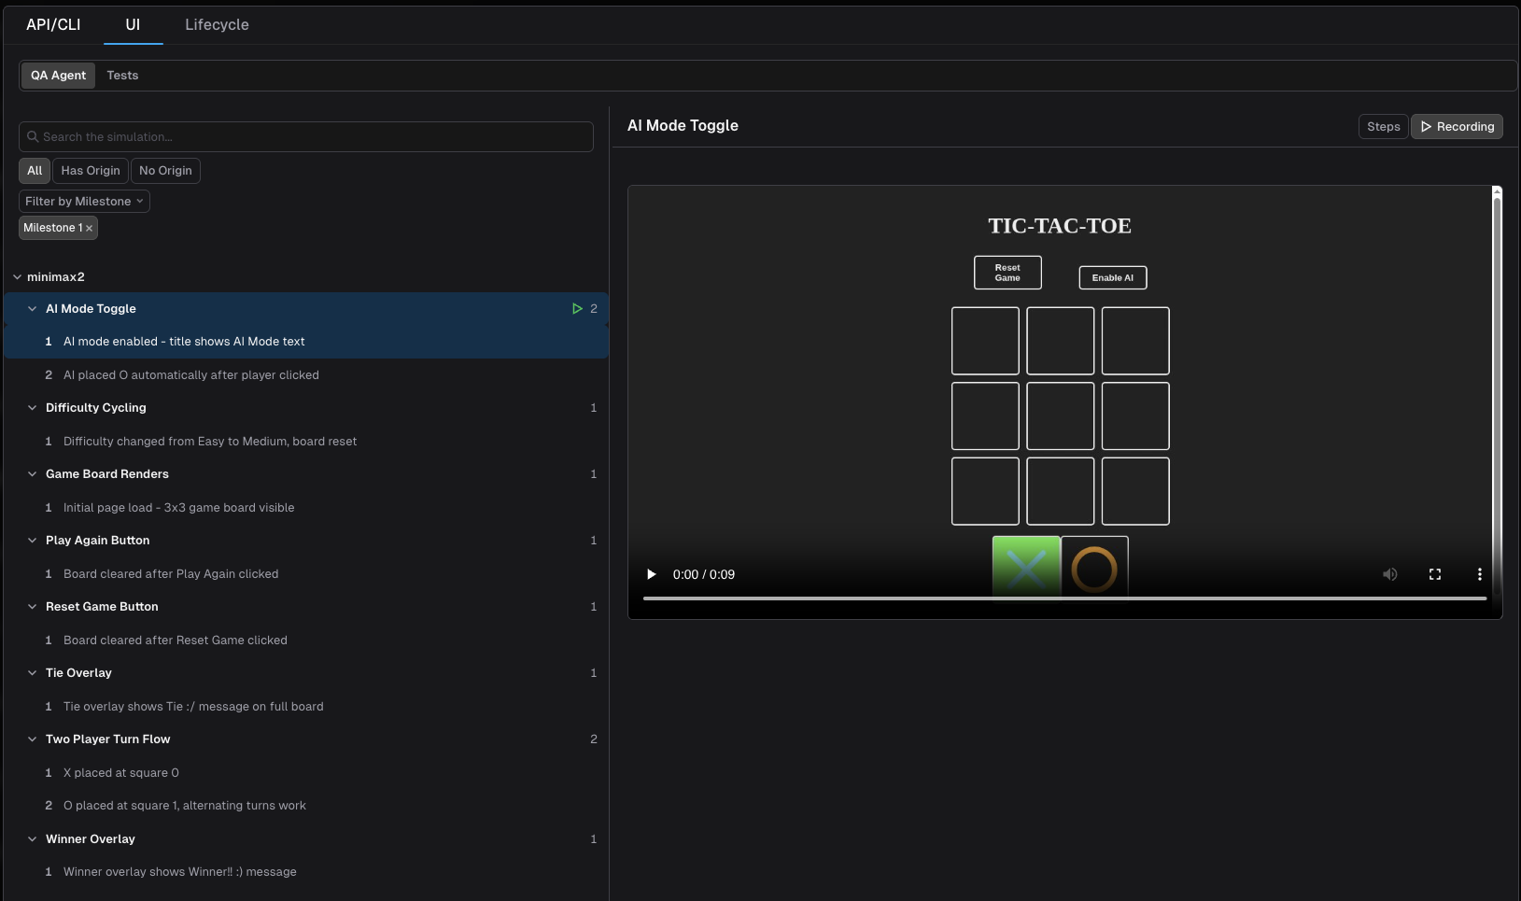Click the green X tile thumbnail
The image size is (1521, 901).
1026,568
